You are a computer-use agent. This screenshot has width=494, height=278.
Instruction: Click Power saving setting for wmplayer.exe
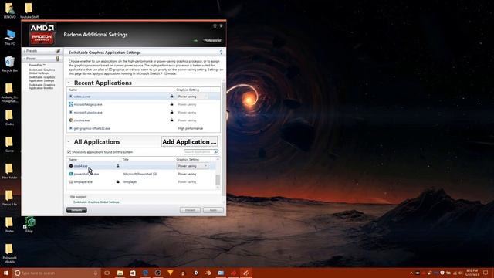[x=187, y=182]
